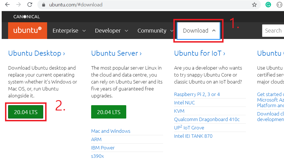Expand the Enterprise menu

tap(69, 31)
